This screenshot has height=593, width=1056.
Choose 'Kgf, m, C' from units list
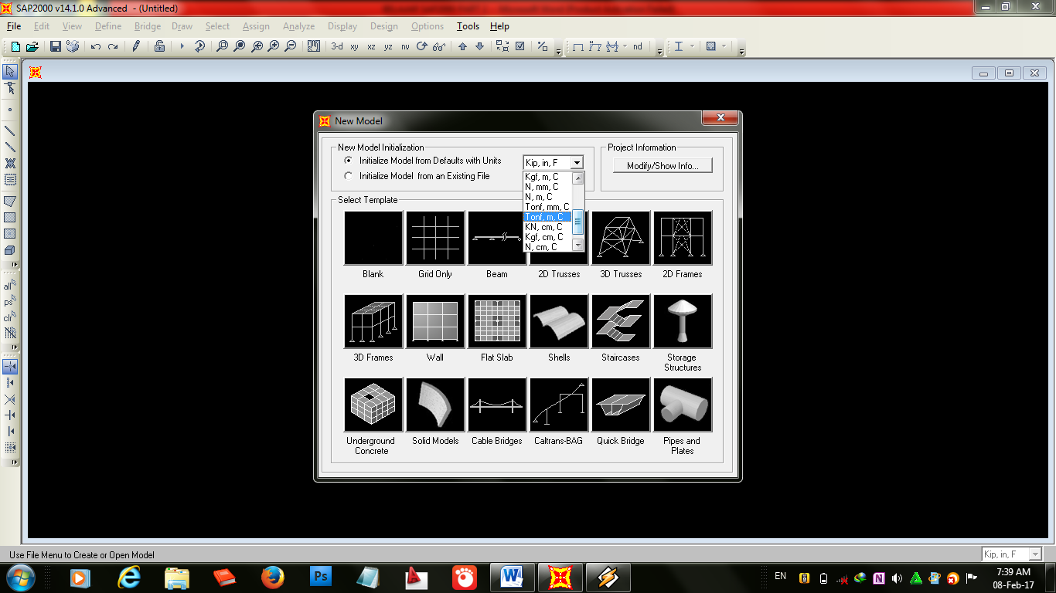coord(547,177)
